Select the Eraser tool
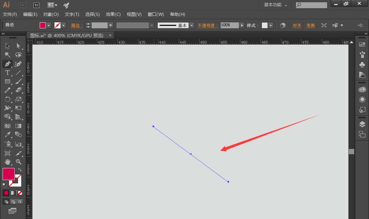 tap(18, 90)
